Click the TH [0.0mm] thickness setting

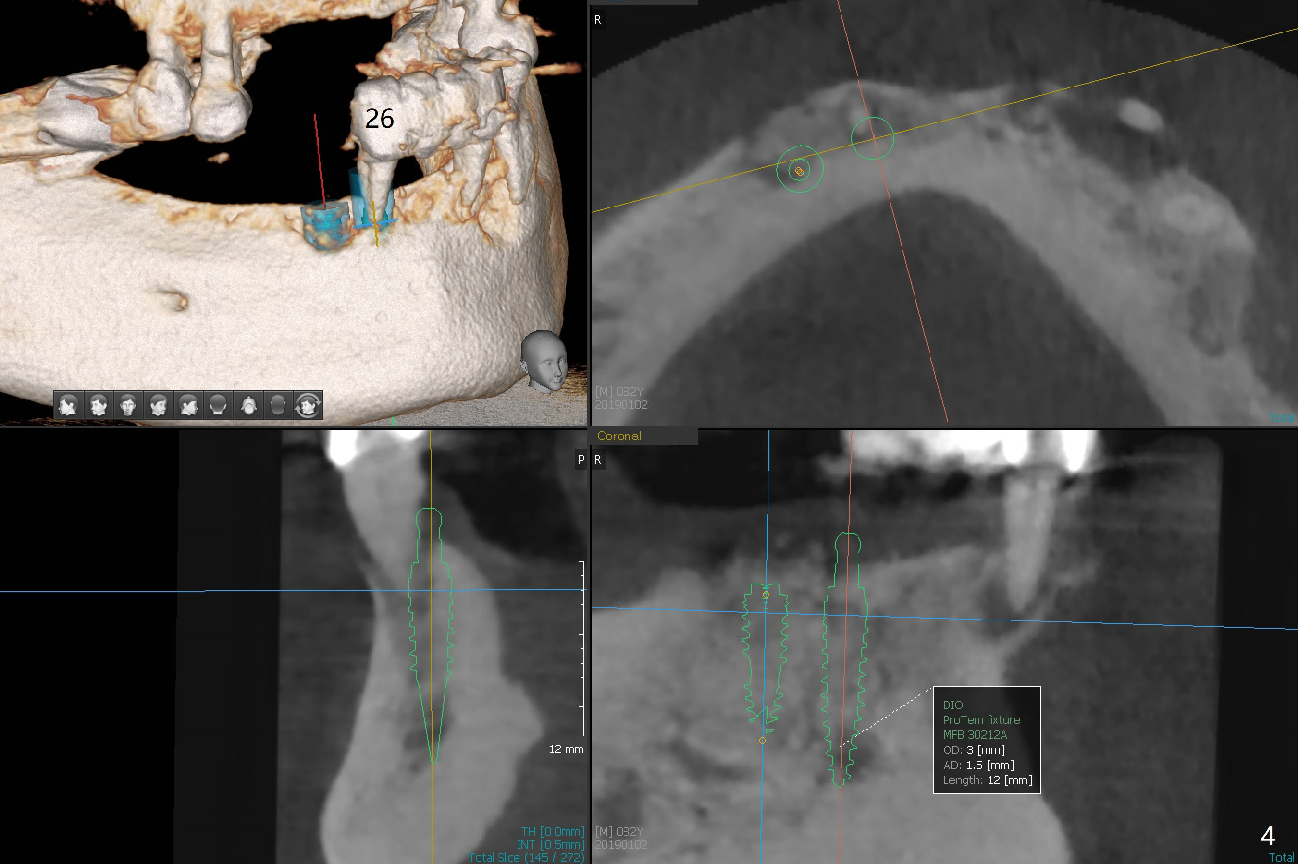tap(553, 831)
